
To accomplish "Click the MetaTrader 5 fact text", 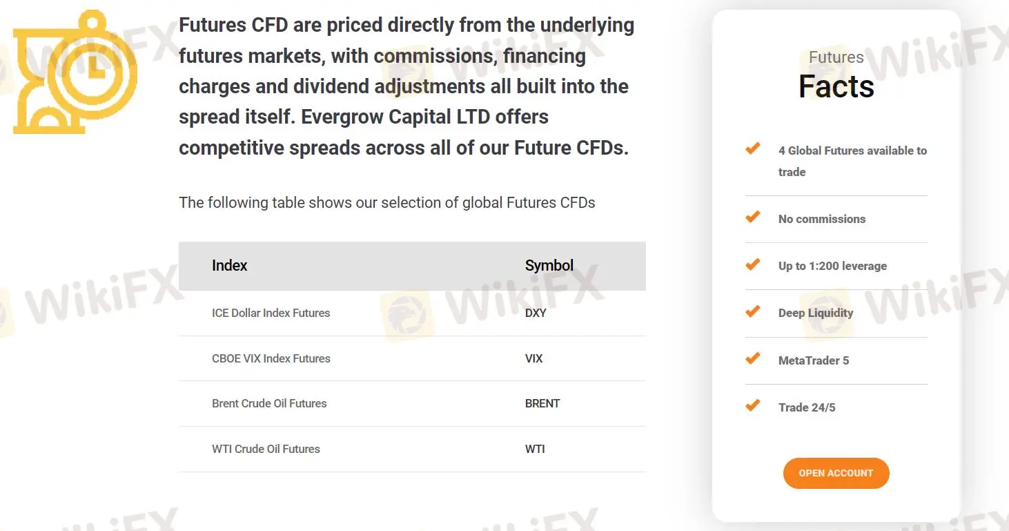I will pyautogui.click(x=814, y=360).
